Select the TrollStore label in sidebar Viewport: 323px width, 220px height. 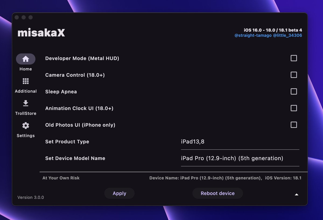pyautogui.click(x=26, y=113)
